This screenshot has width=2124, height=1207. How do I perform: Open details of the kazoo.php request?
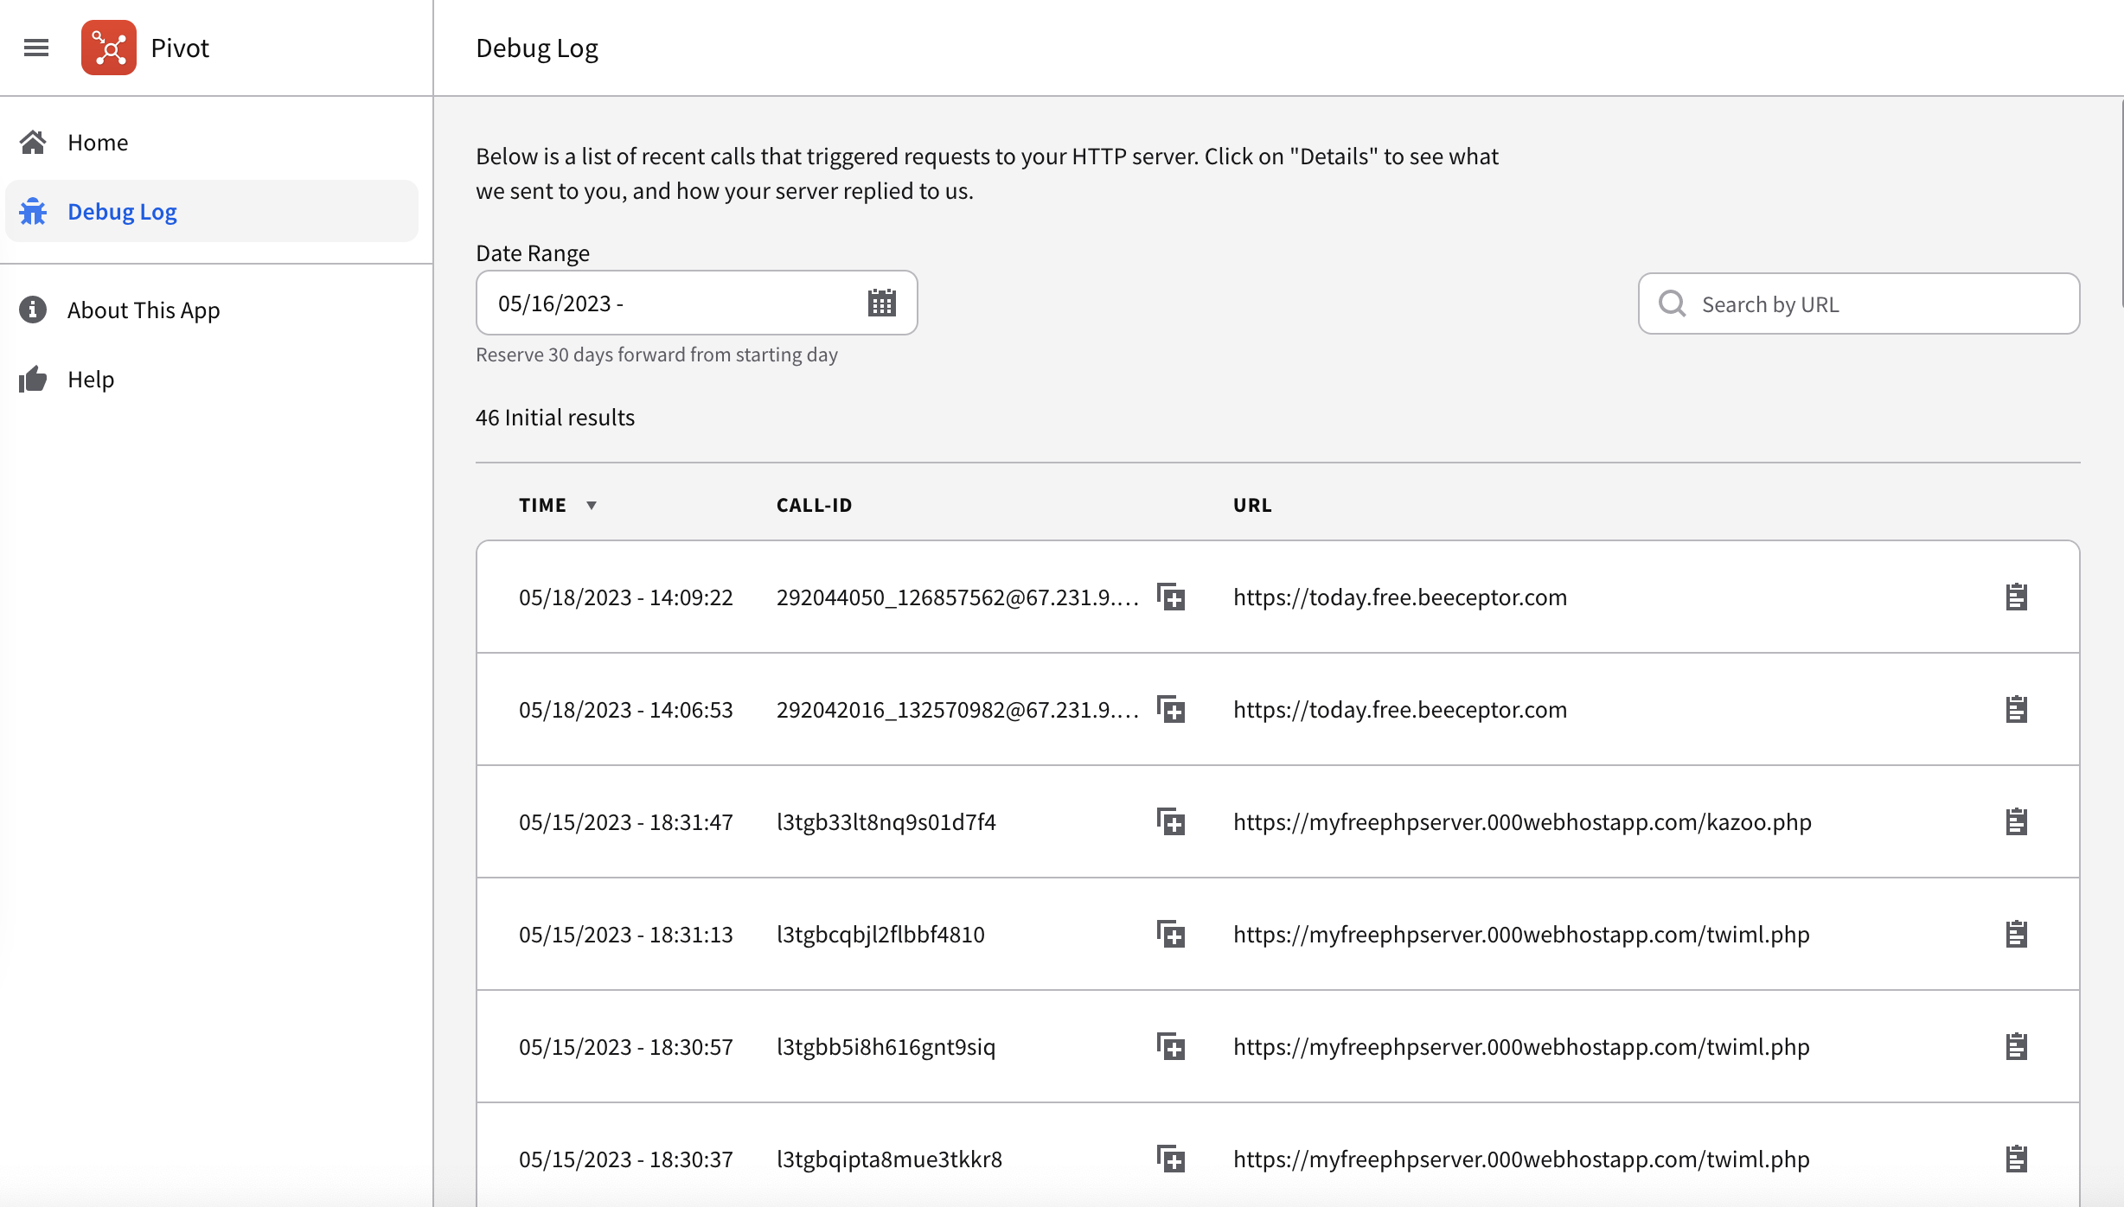click(x=2016, y=822)
